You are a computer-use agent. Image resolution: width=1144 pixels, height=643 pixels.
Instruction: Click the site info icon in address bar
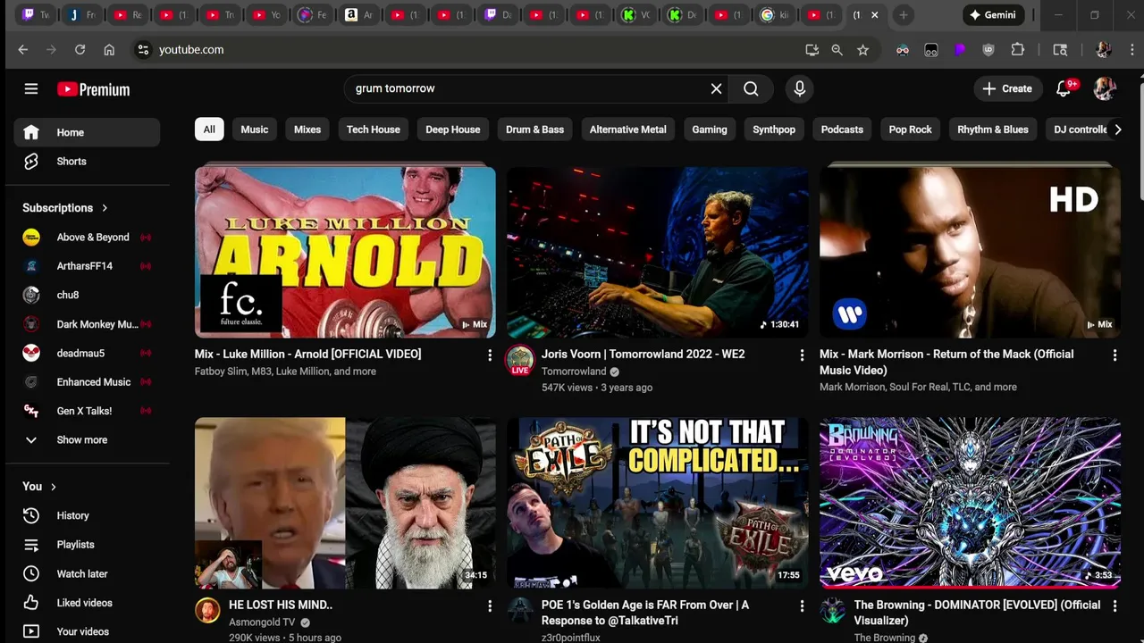pos(143,50)
